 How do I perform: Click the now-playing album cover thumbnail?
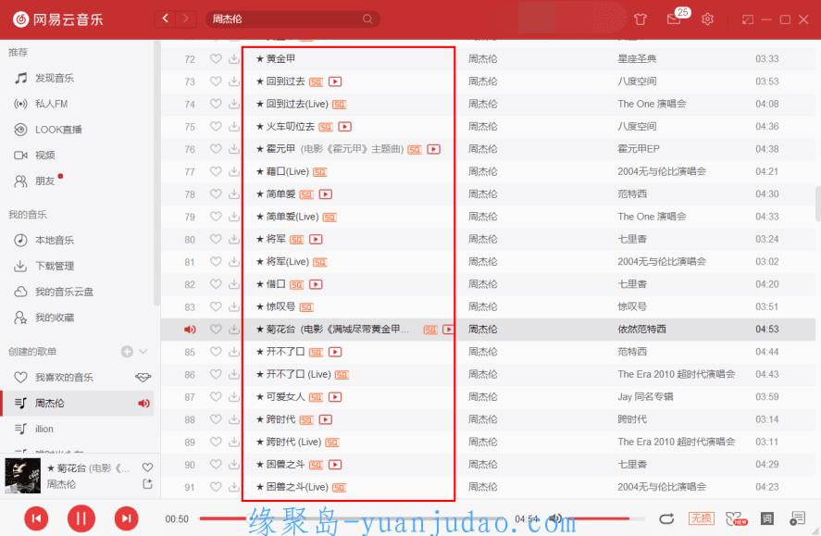[22, 475]
